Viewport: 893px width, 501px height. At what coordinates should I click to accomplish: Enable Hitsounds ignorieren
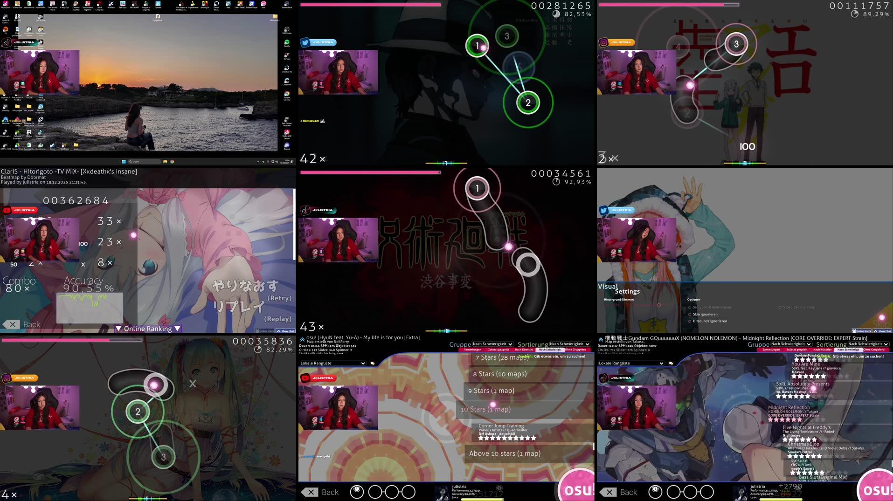coord(691,321)
